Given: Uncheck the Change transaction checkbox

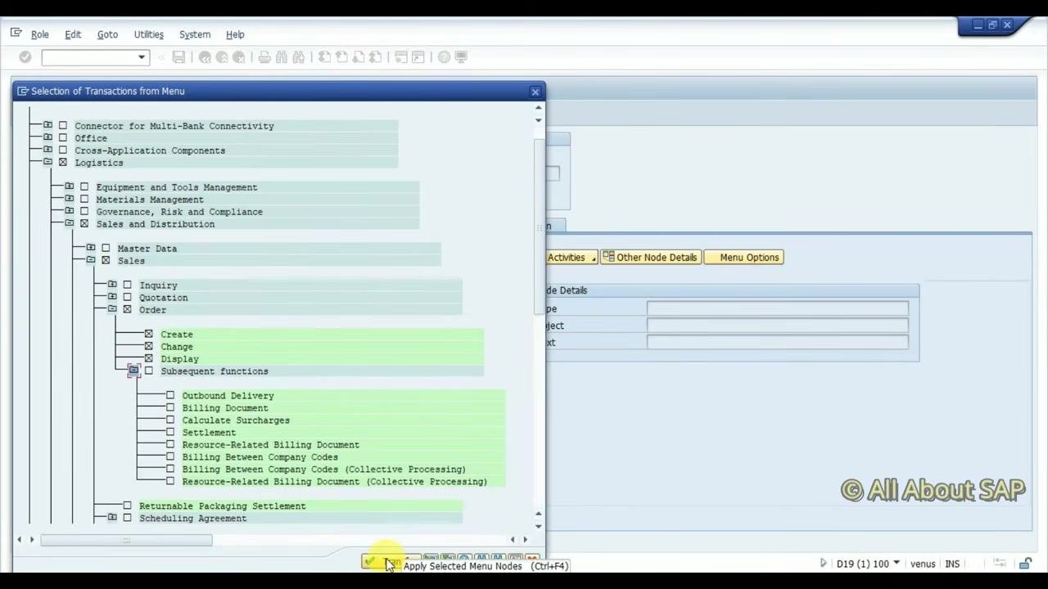Looking at the screenshot, I should click(x=148, y=347).
